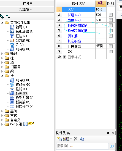Click the 板短跨向加筋 property link
The image size is (122, 151).
pyautogui.click(x=77, y=25)
